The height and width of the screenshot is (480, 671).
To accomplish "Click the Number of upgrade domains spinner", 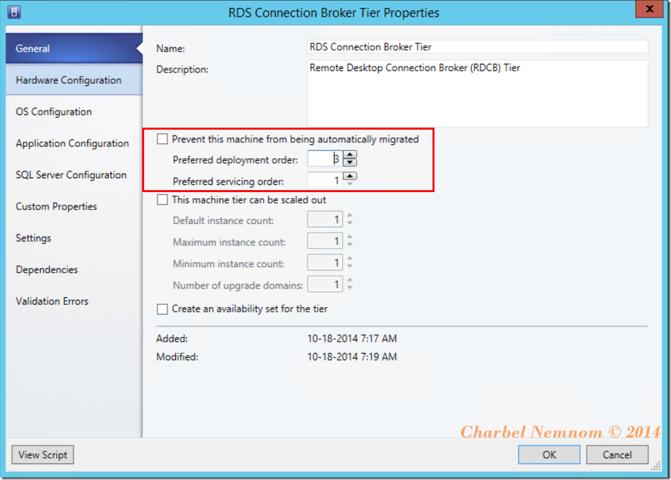I will point(350,283).
